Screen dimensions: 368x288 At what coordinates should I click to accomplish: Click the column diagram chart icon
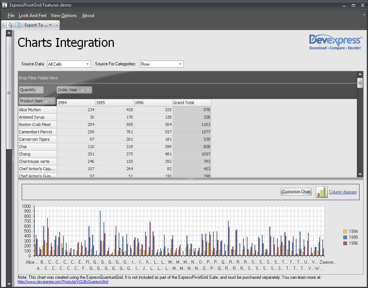(321, 192)
